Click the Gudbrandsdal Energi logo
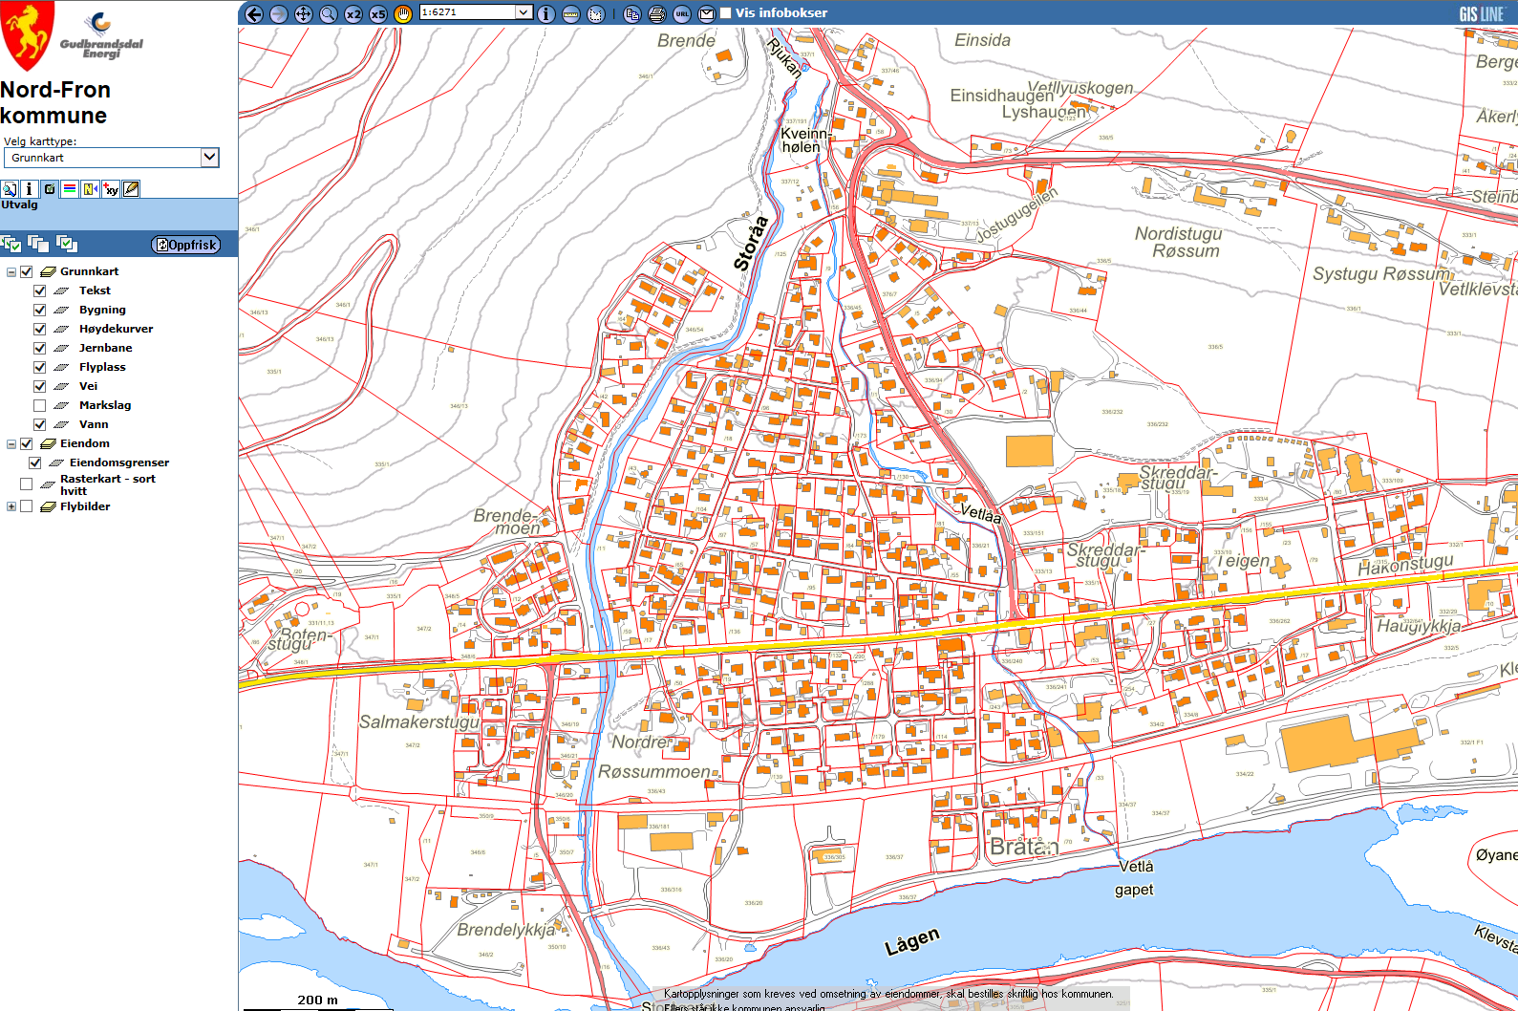The width and height of the screenshot is (1518, 1011). pyautogui.click(x=101, y=36)
